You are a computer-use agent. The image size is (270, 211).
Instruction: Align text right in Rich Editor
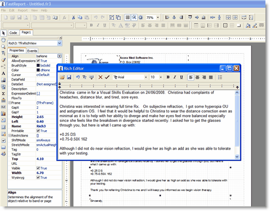tap(204, 77)
